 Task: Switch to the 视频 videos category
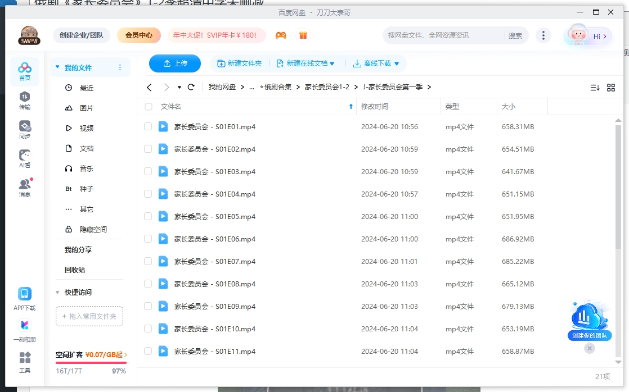point(86,128)
